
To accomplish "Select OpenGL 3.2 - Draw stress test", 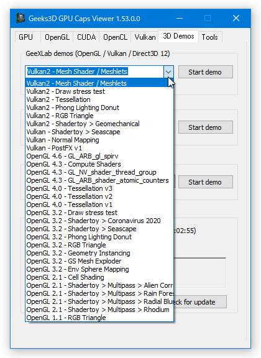I will click(99, 213).
